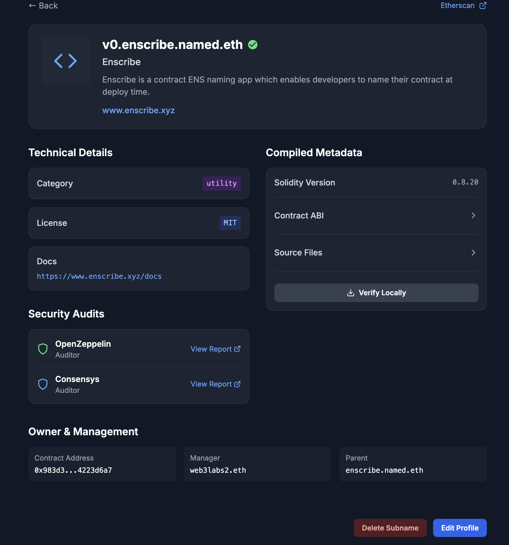Screen dimensions: 509x545
Task: Click external link icon beside OpenZeppelin View Report
Action: coord(237,349)
